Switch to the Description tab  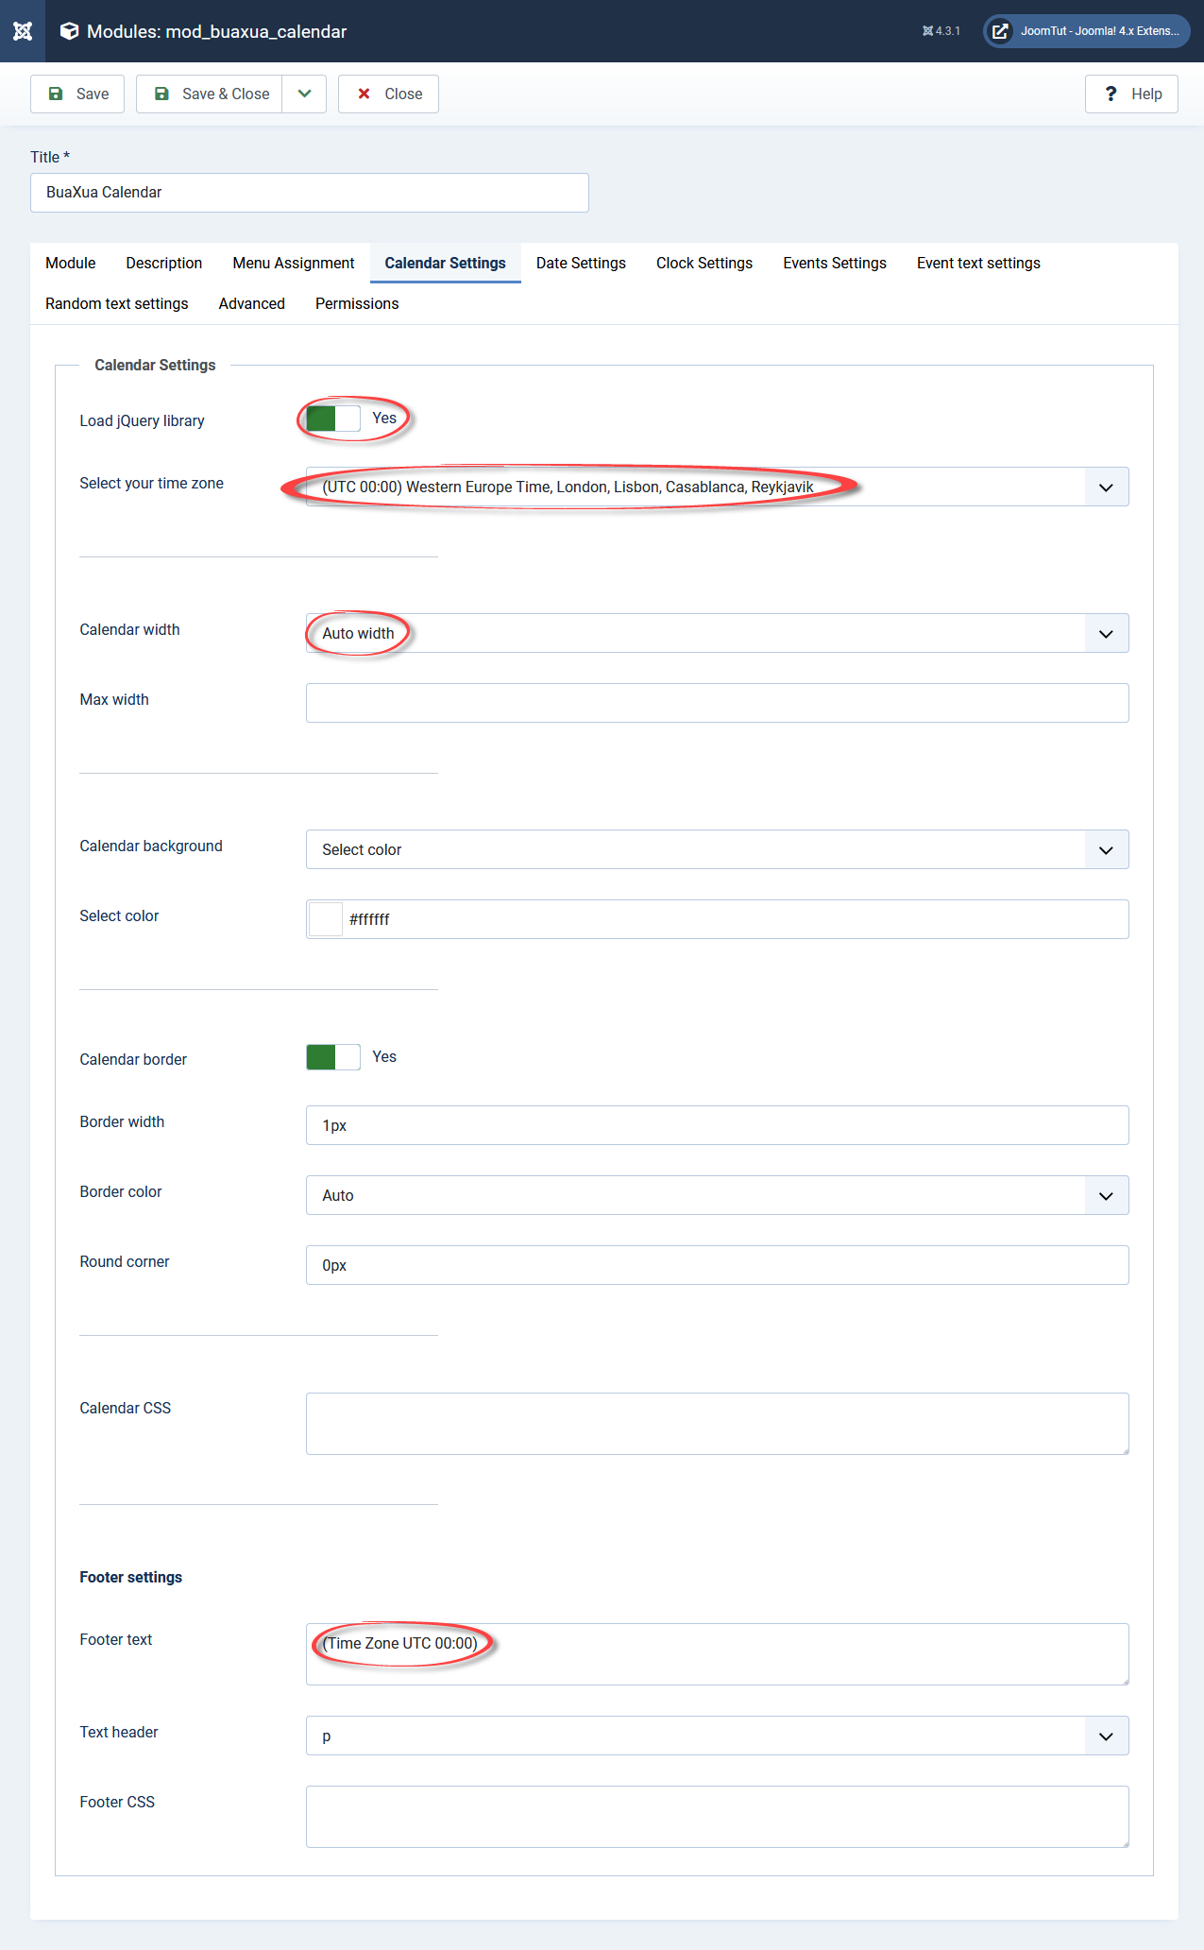[164, 263]
